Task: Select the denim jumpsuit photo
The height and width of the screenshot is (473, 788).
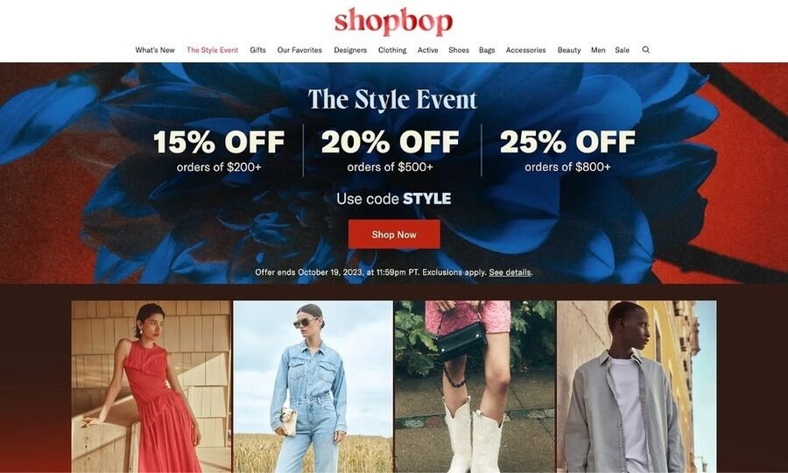Action: (x=313, y=386)
